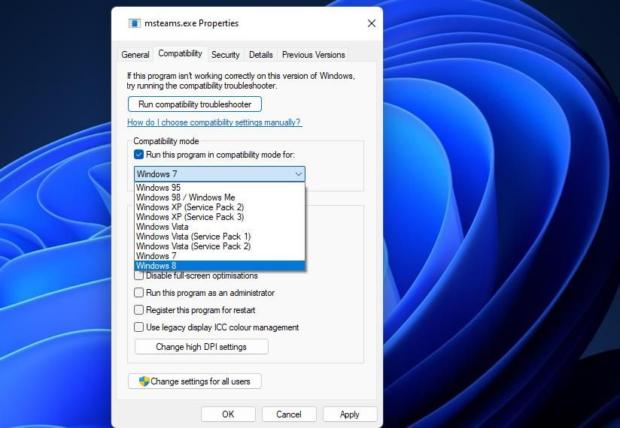Check 'Register this program for restart'
This screenshot has width=620, height=428.
[138, 310]
